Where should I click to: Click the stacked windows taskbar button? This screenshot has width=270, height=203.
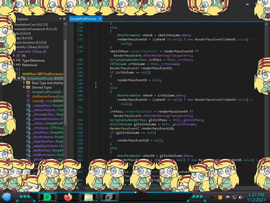point(109,197)
